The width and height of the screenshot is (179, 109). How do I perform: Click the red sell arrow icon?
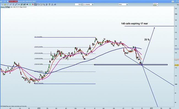(33, 4)
